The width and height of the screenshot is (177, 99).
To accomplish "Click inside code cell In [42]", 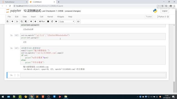I will pyautogui.click(x=93, y=37).
